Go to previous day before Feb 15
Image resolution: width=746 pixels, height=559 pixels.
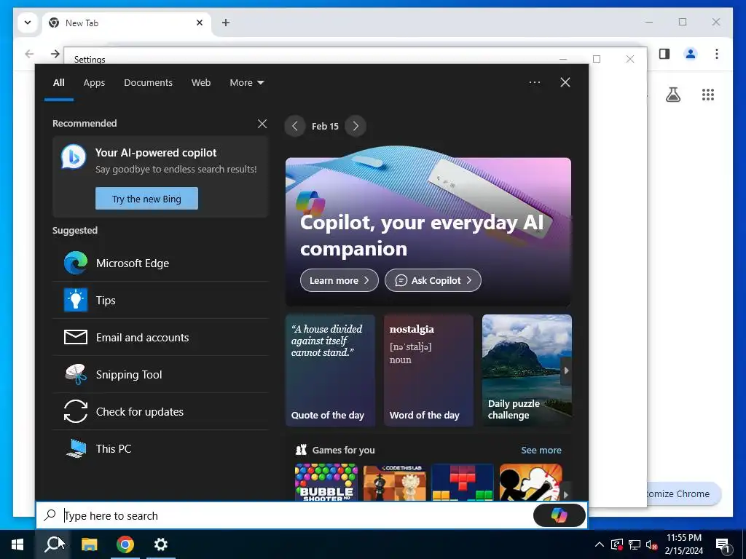tap(295, 126)
